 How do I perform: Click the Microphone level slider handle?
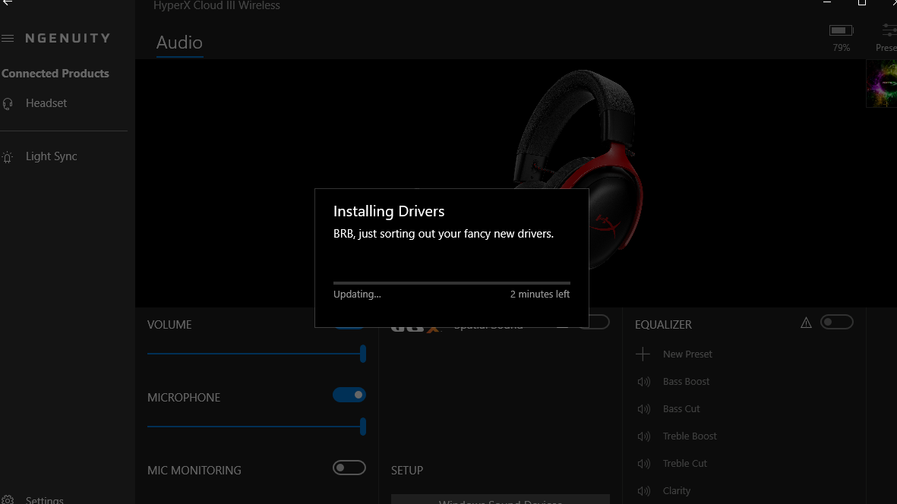tap(363, 427)
